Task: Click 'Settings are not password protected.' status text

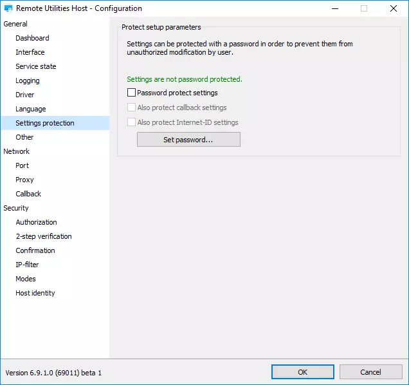Action: point(185,79)
